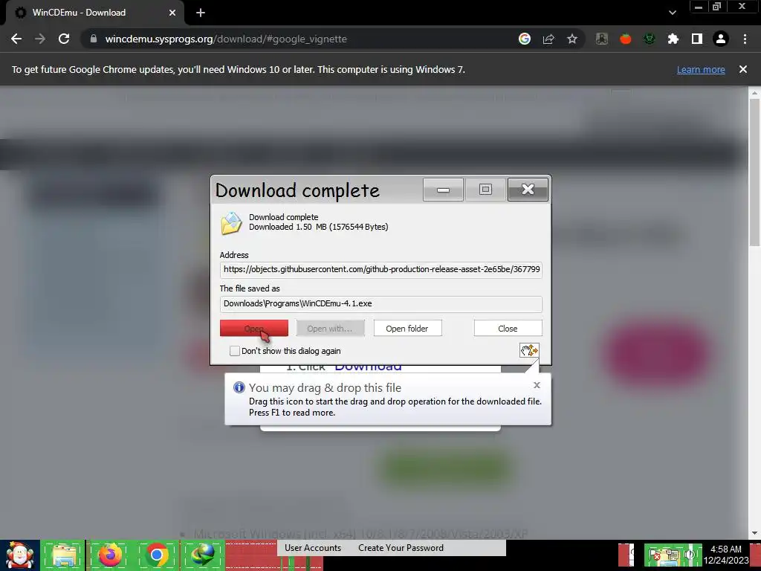
Task: Open the Extensions puzzle piece menu
Action: (x=673, y=39)
